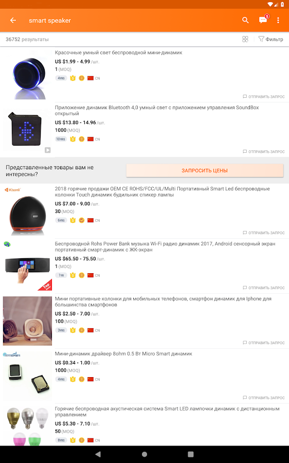Open the Kisonli round speaker image

click(27, 211)
